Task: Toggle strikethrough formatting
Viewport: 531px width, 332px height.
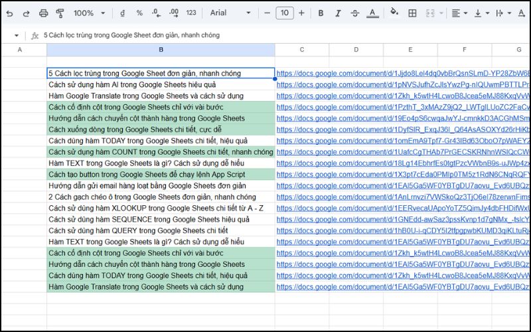Action: tap(354, 13)
